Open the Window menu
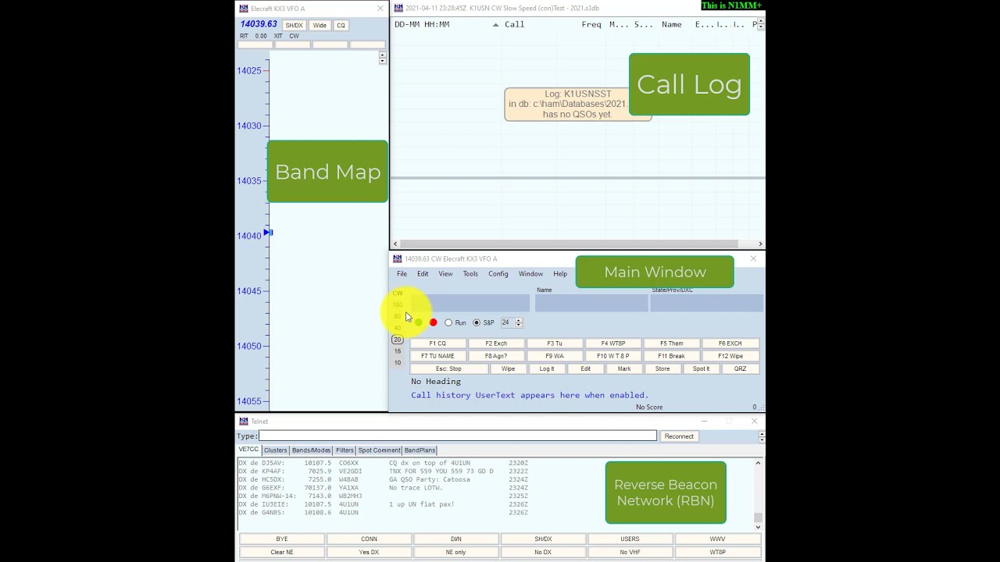Viewport: 1000px width, 562px height. pos(530,274)
